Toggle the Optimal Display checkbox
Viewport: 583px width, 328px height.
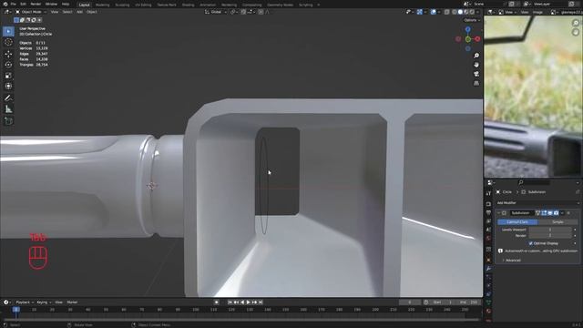tap(531, 243)
